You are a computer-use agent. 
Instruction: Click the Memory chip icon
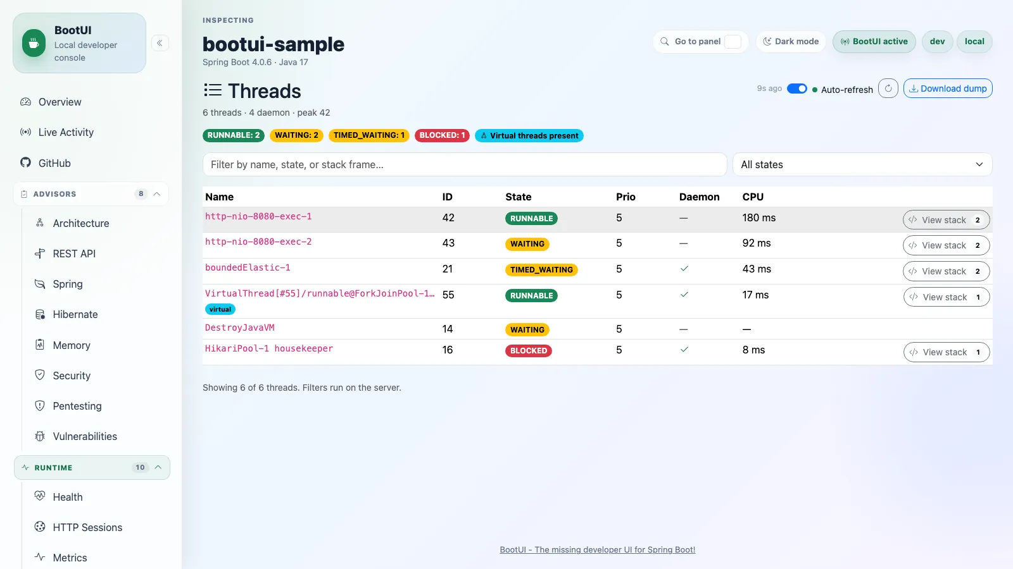40,345
